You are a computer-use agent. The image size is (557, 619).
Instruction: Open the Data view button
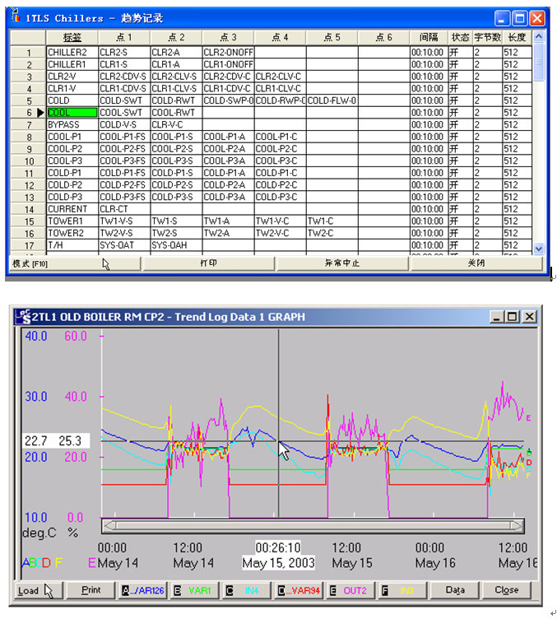coord(455,590)
